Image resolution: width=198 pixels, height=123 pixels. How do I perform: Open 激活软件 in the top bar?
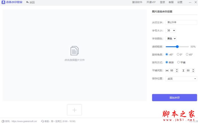[x=137, y=2]
